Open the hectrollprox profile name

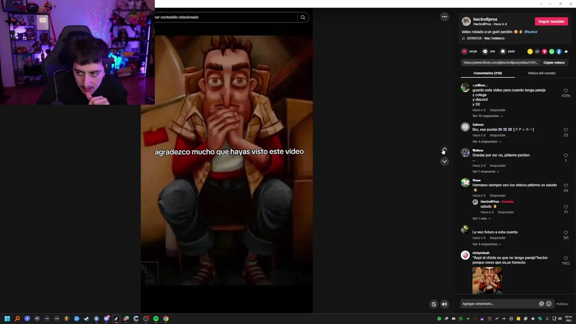point(485,19)
